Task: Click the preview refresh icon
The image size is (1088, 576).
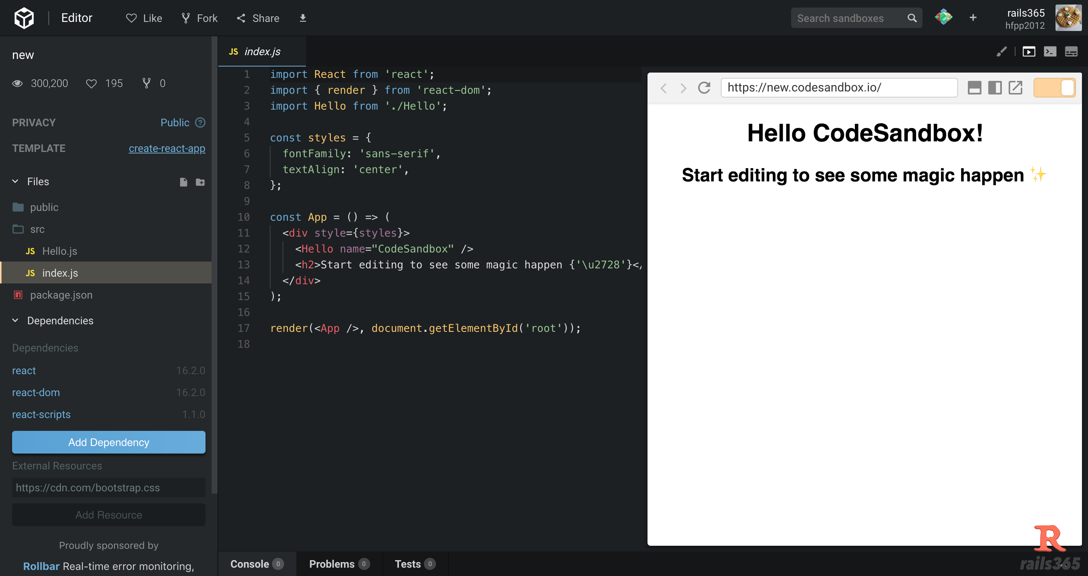Action: pyautogui.click(x=704, y=87)
